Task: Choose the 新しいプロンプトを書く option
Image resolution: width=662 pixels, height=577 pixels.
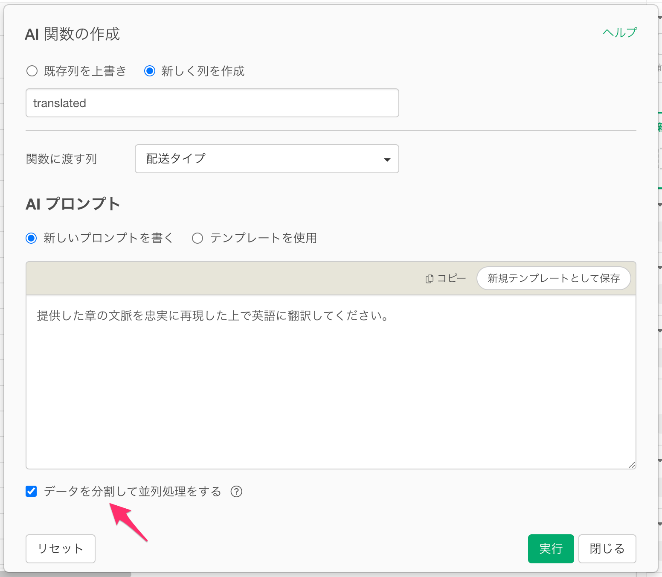Action: tap(31, 238)
